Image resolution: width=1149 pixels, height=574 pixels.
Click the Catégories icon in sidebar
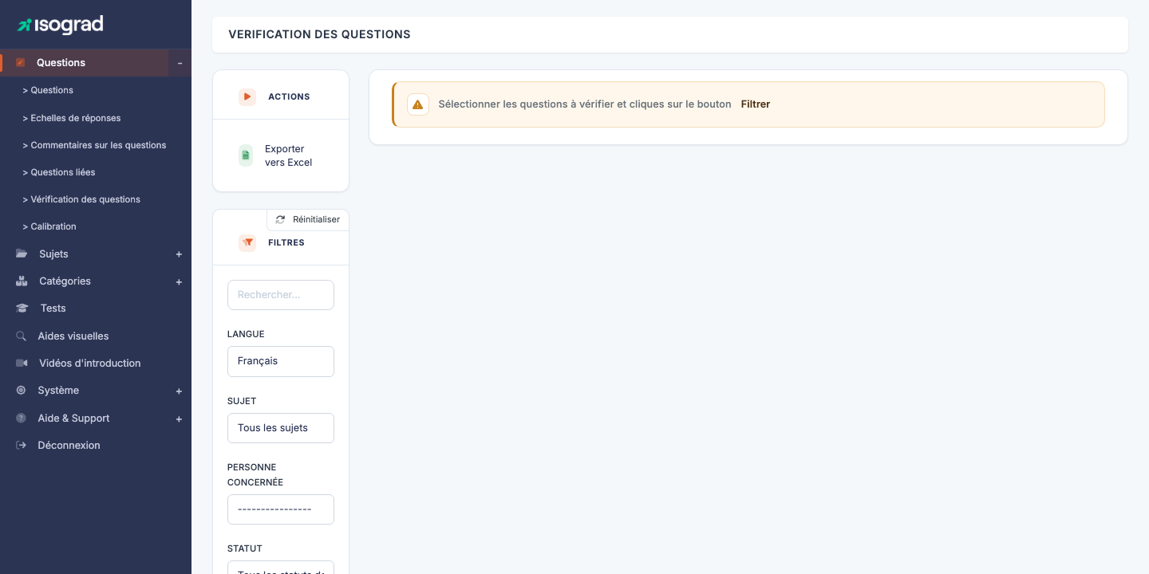pyautogui.click(x=22, y=281)
